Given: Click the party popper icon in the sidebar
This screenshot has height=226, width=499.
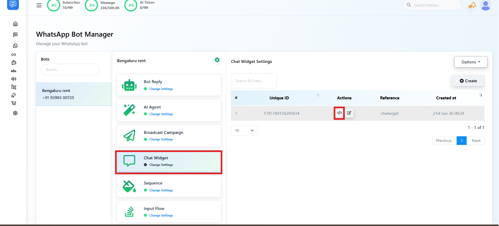Looking at the screenshot, I should pos(14,95).
